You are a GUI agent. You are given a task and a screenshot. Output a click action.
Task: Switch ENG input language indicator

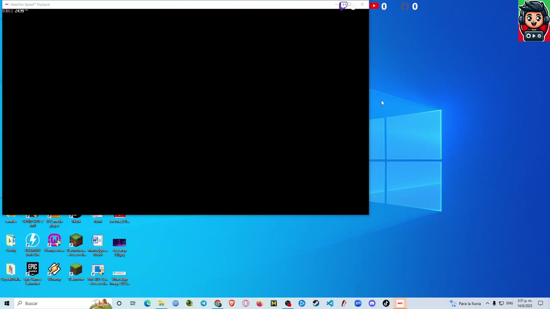510,303
